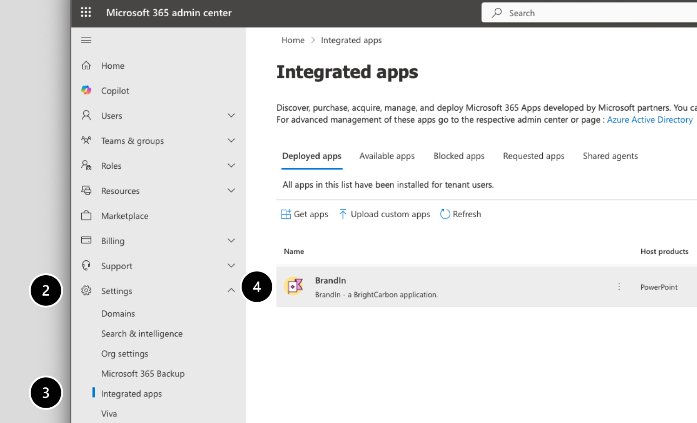Switch to the Requested apps tab
The width and height of the screenshot is (697, 423).
click(x=533, y=156)
